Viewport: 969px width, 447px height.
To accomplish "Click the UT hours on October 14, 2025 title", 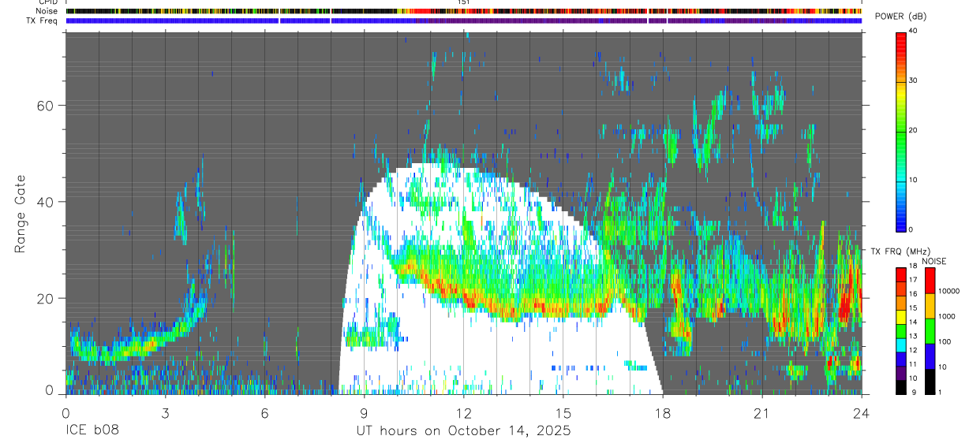I will coord(463,431).
